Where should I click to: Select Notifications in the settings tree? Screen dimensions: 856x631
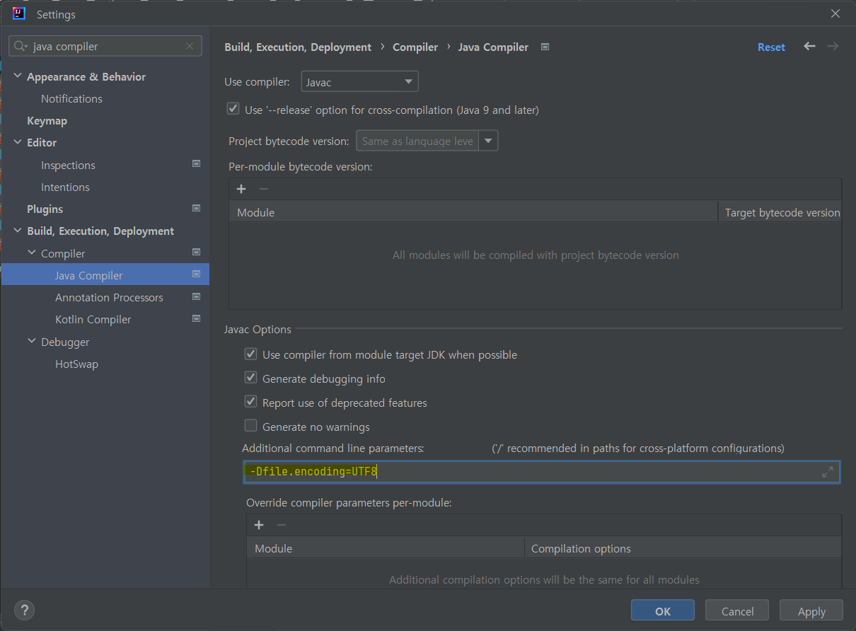tap(71, 98)
